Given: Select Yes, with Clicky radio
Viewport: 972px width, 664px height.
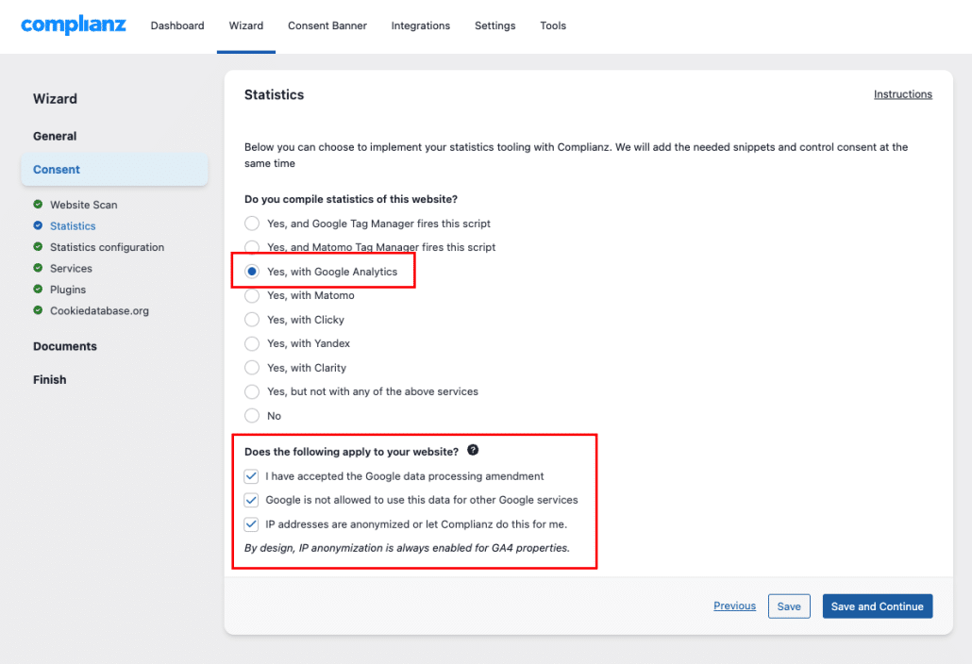Looking at the screenshot, I should (252, 320).
